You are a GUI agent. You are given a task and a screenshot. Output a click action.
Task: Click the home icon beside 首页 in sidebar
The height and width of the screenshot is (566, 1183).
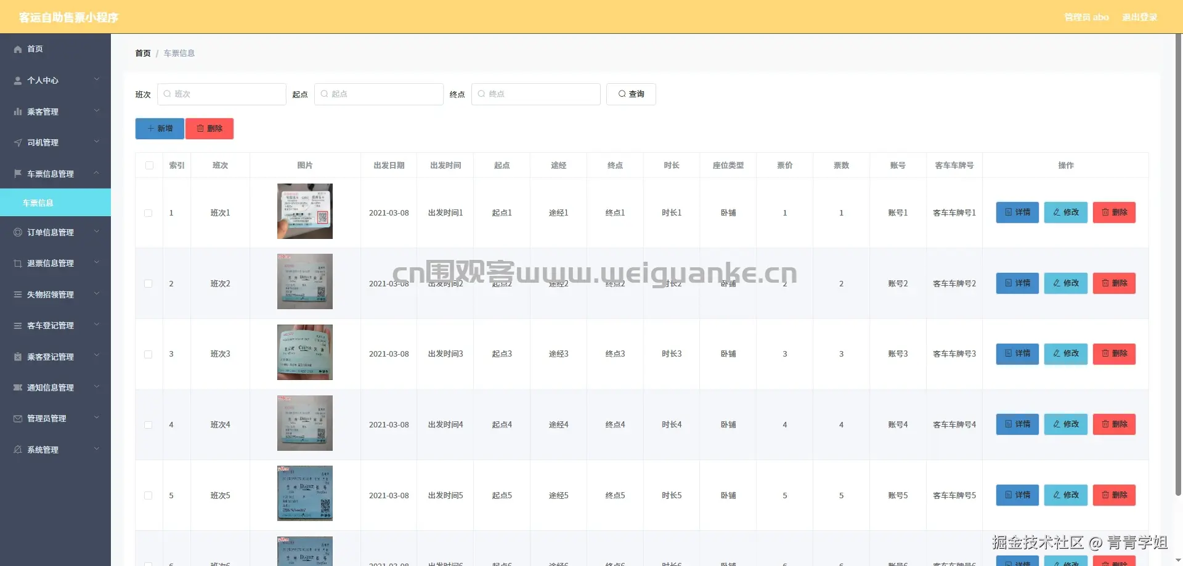coord(18,49)
